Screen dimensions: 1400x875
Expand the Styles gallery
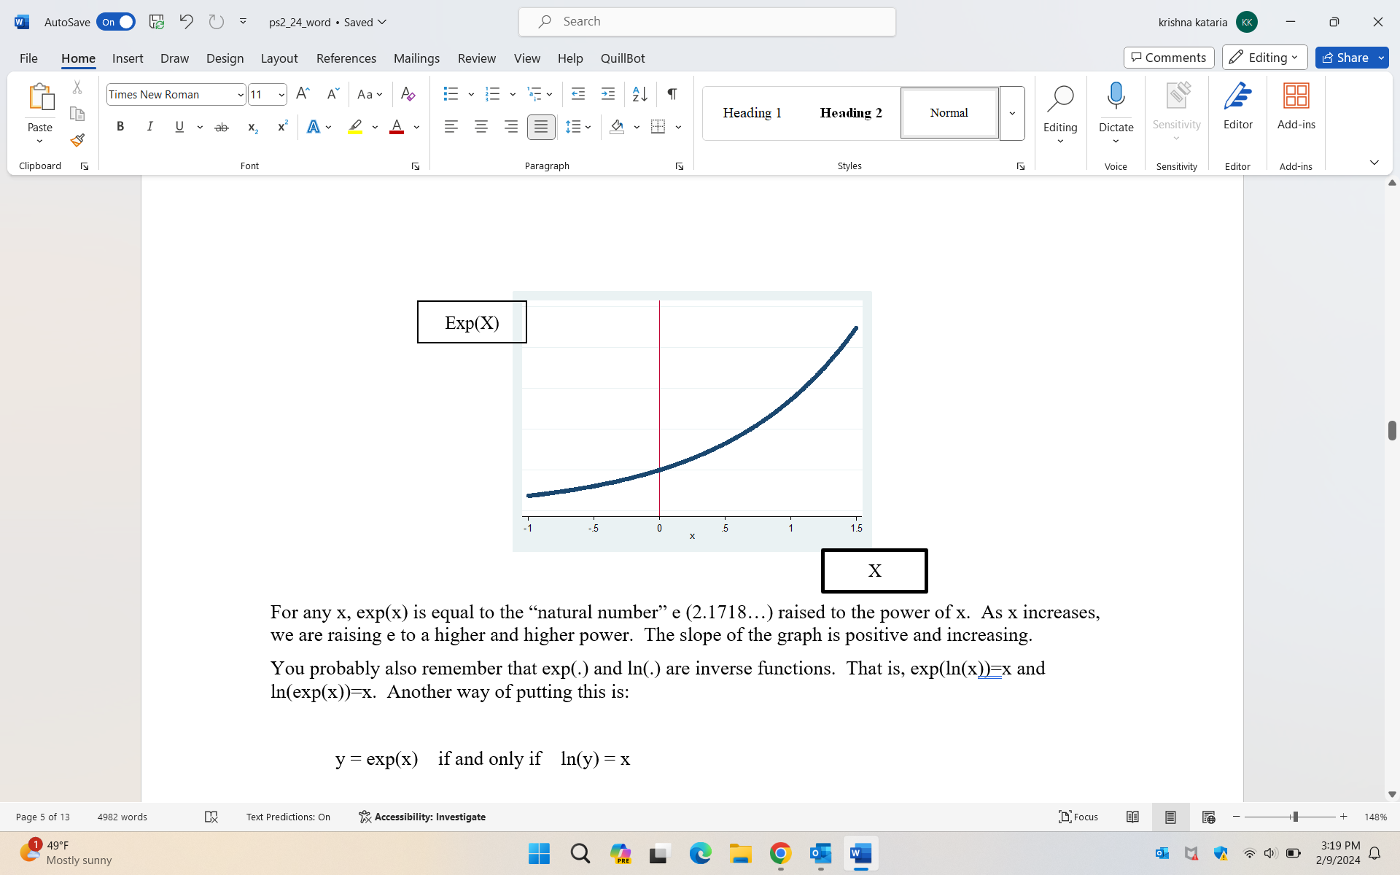pos(1012,113)
